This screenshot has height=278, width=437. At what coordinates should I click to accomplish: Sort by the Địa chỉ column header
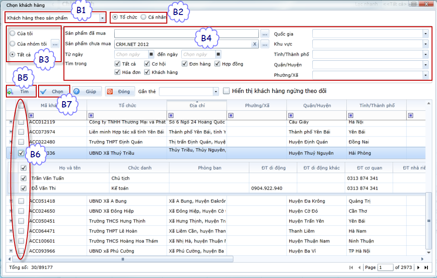197,105
